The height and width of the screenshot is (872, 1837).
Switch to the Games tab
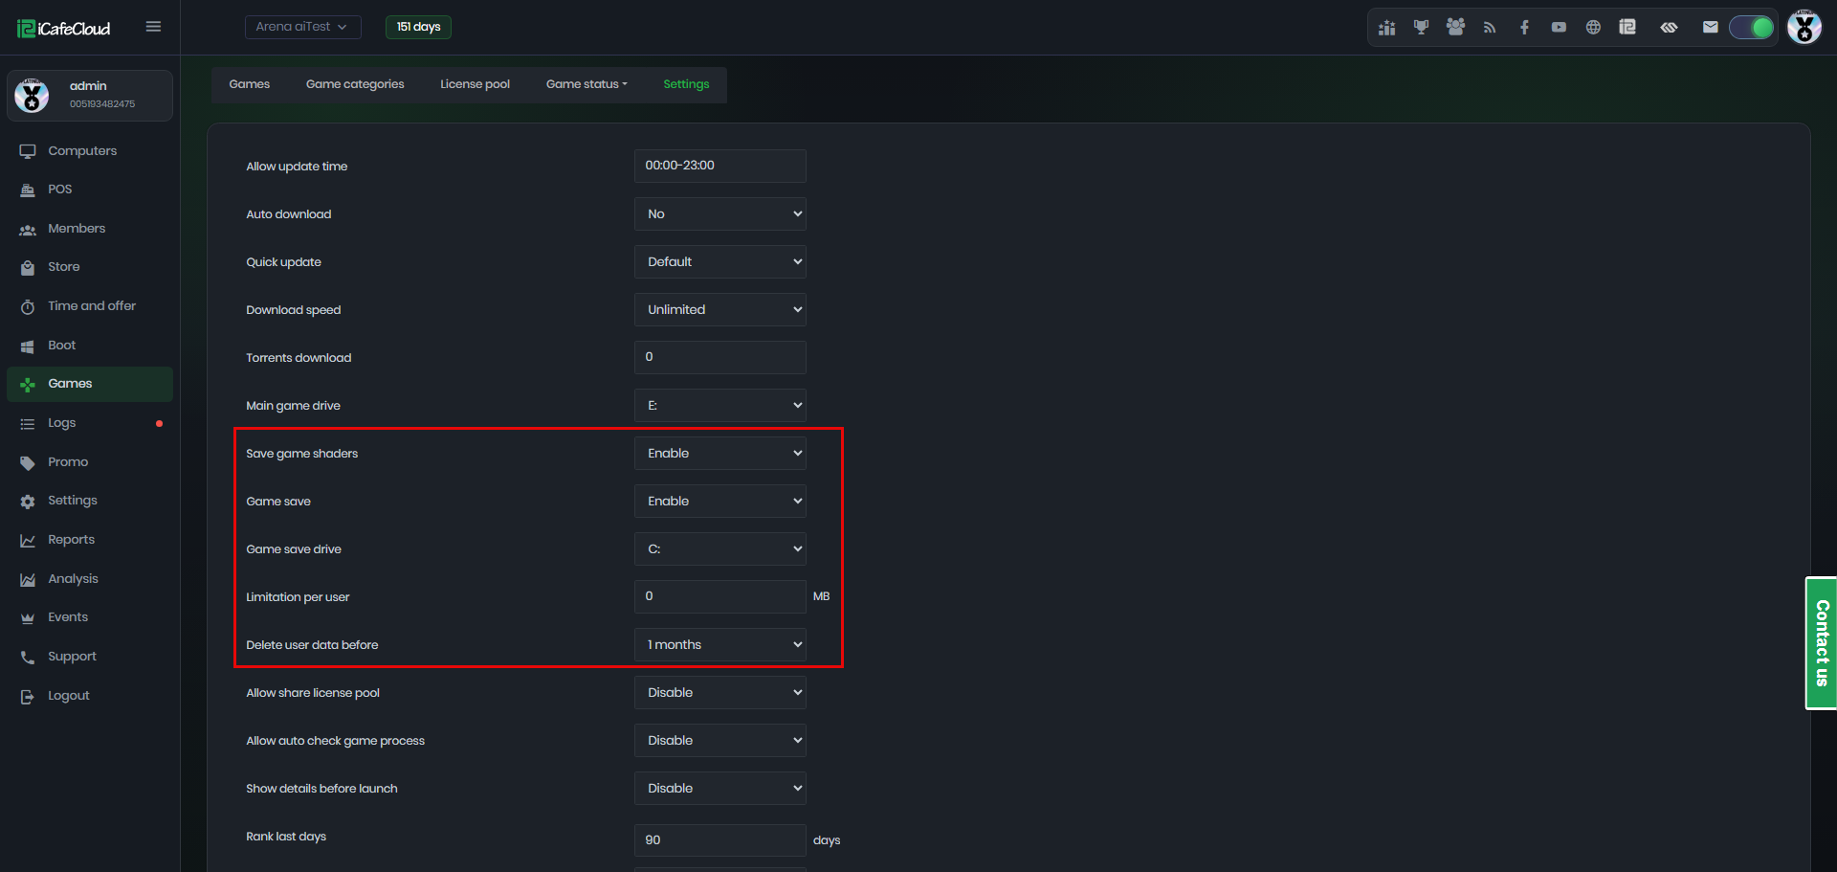[x=249, y=84]
